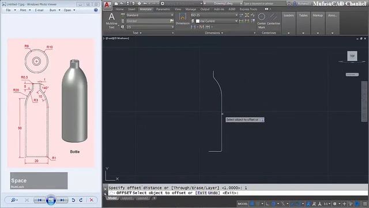This screenshot has width=369, height=208.
Task: Open the ISO-25 dimension style dropdown
Action: (x=214, y=15)
